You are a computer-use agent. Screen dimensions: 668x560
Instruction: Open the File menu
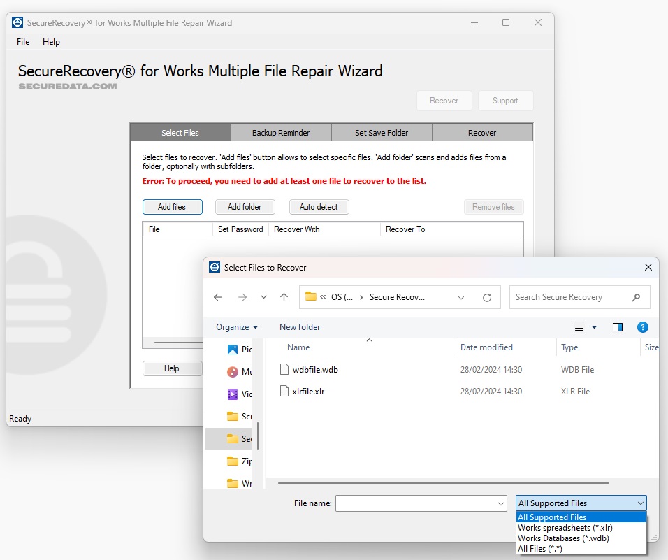pos(23,42)
